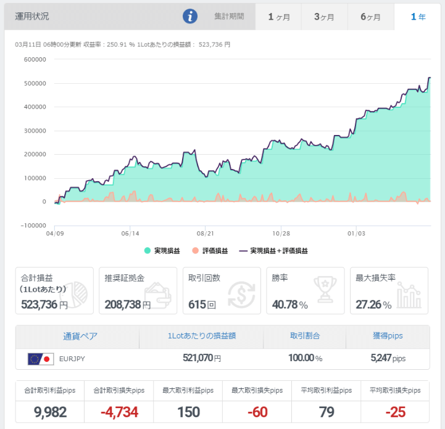
Task: Click the 27.26% max drawdown value
Action: coord(373,305)
